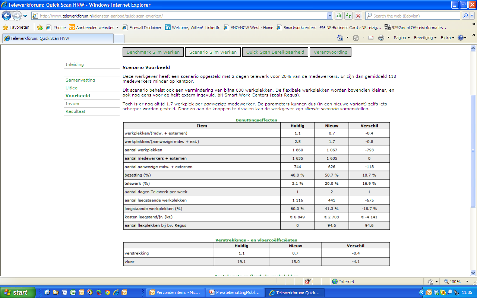The image size is (477, 298).
Task: Click the Home icon in command bar
Action: click(x=340, y=38)
